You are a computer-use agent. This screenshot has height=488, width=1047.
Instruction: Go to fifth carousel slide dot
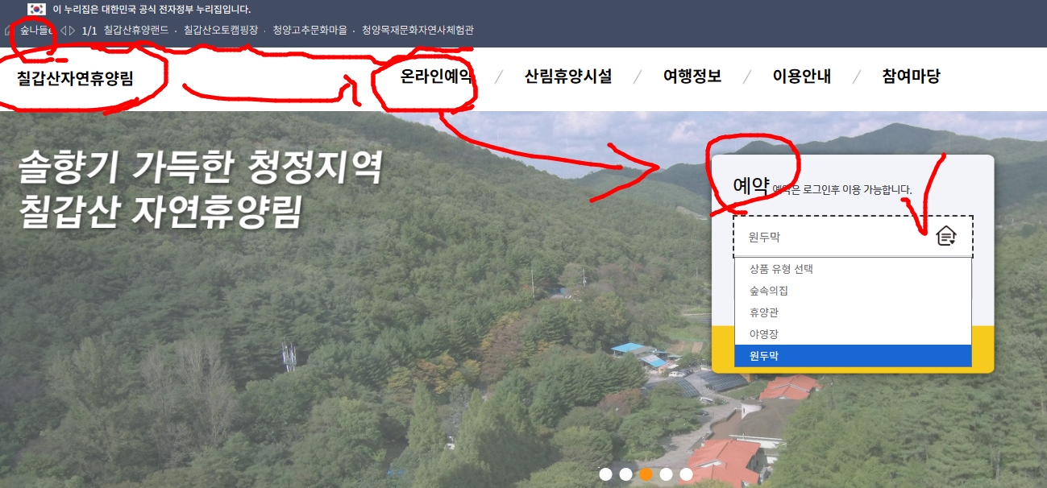tap(687, 474)
